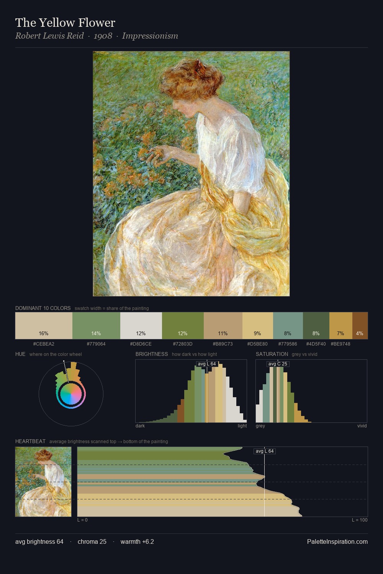
Task: Click the #779064 hex code text
Action: coord(96,344)
